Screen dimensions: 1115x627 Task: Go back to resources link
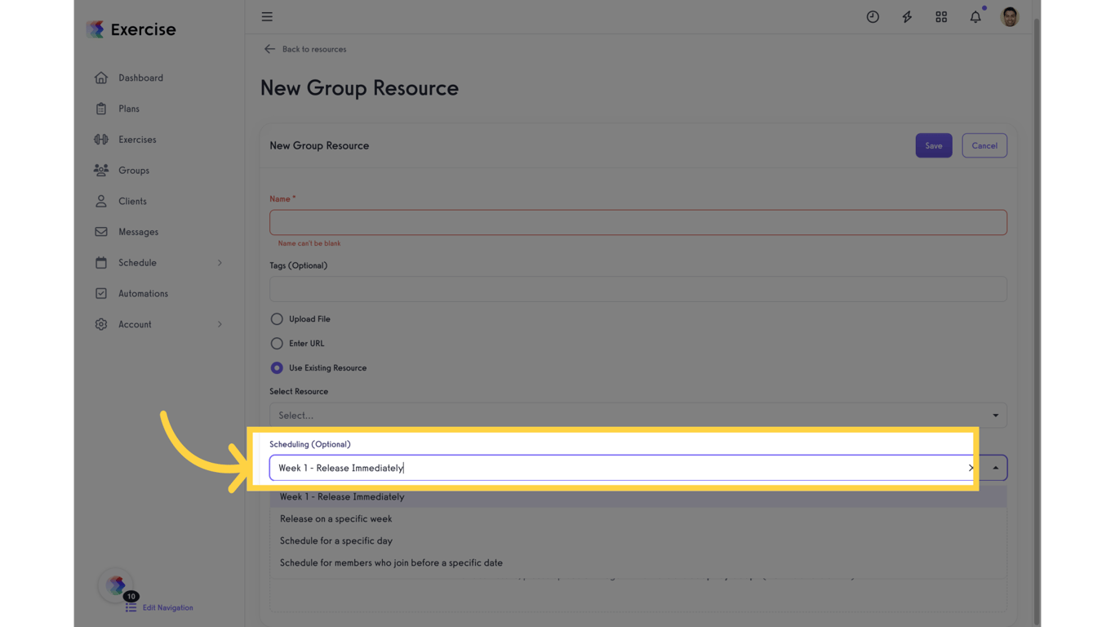tap(305, 50)
